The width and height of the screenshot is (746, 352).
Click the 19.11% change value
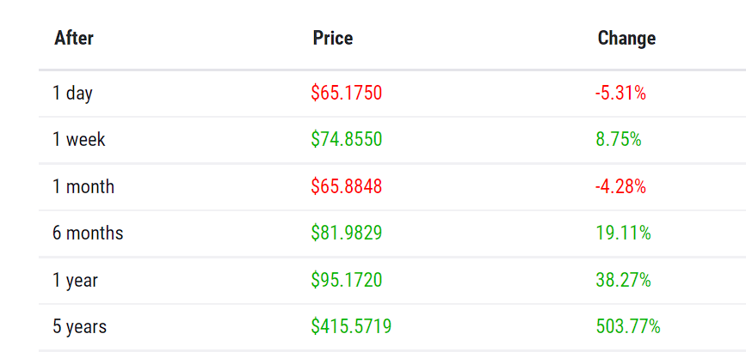pos(623,234)
